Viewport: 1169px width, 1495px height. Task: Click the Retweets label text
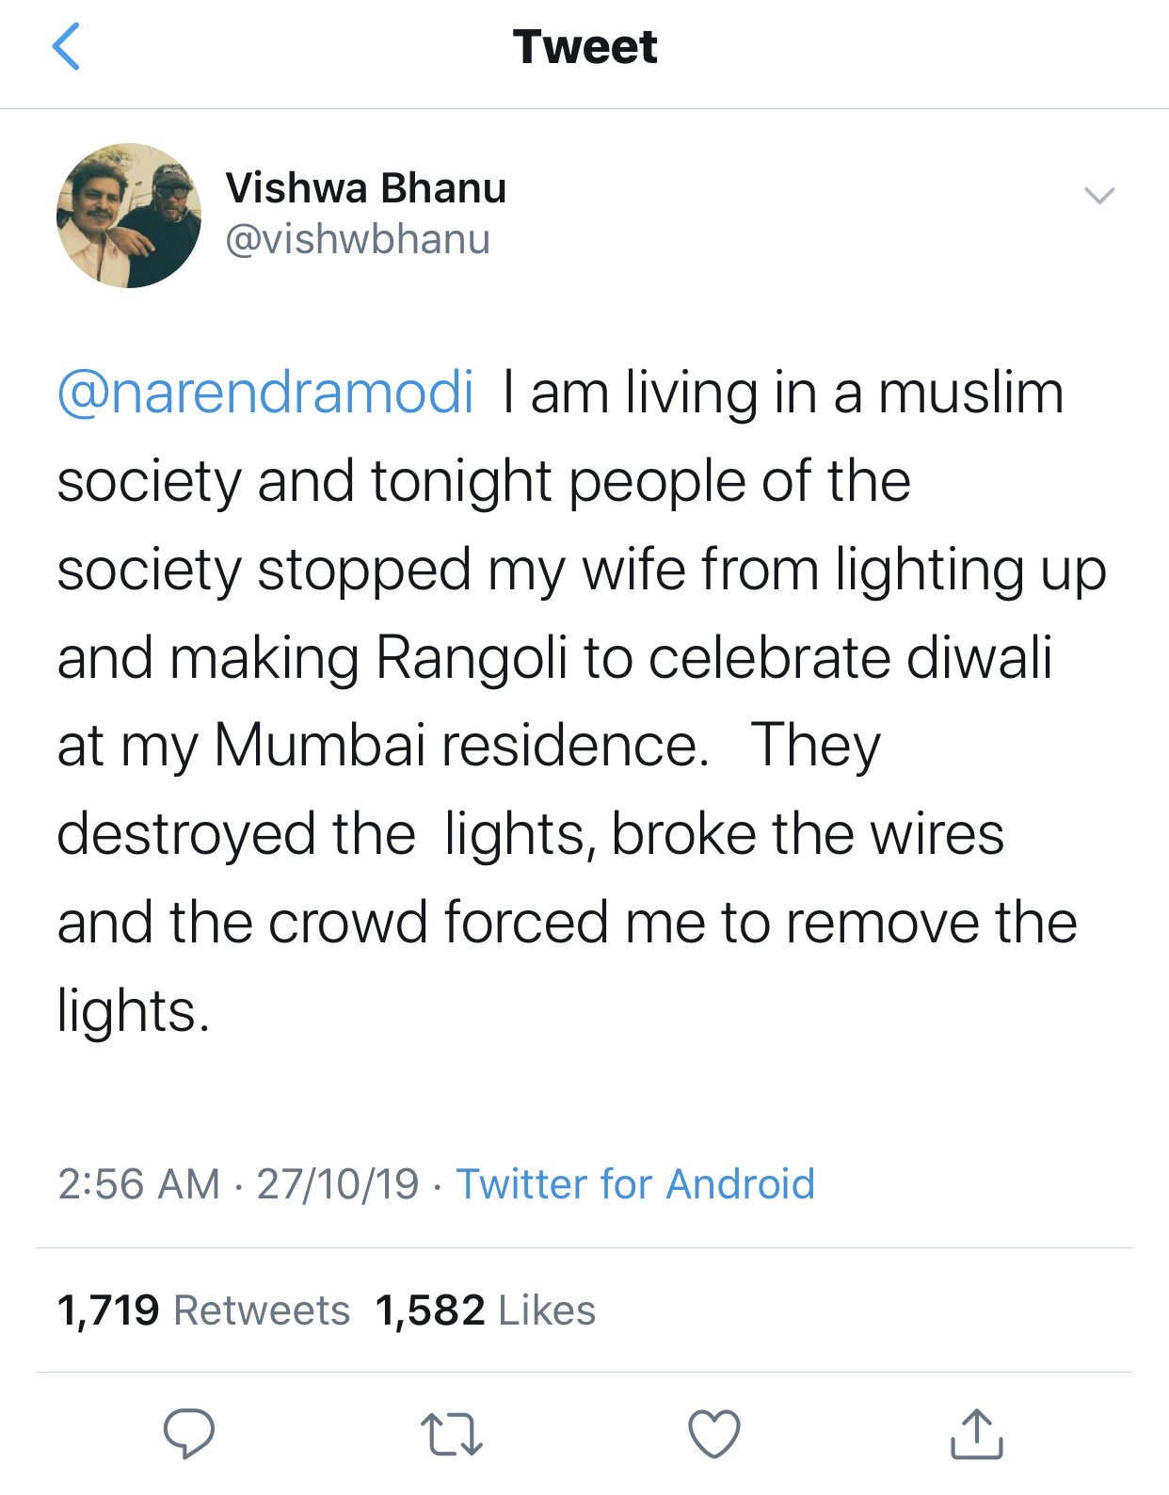(x=262, y=1310)
